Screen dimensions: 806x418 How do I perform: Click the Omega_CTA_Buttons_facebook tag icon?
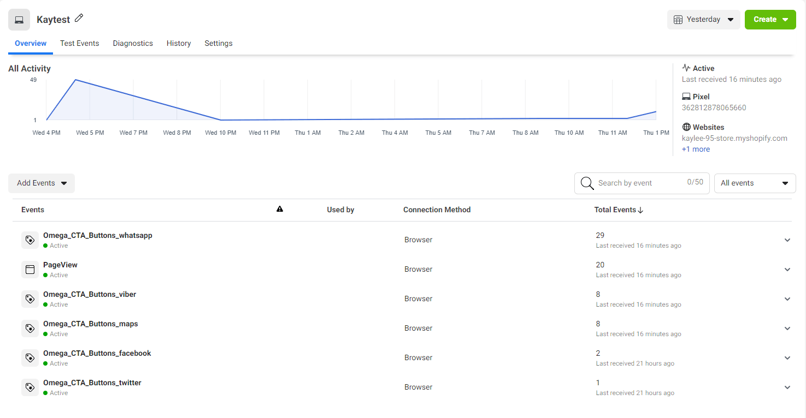pos(30,358)
